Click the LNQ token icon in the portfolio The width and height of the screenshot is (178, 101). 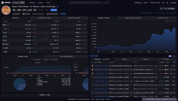3,33
